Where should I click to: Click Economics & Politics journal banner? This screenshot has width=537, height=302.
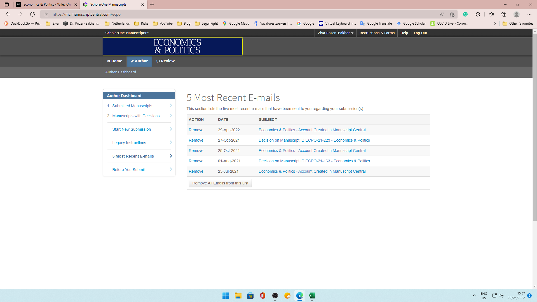point(173,46)
